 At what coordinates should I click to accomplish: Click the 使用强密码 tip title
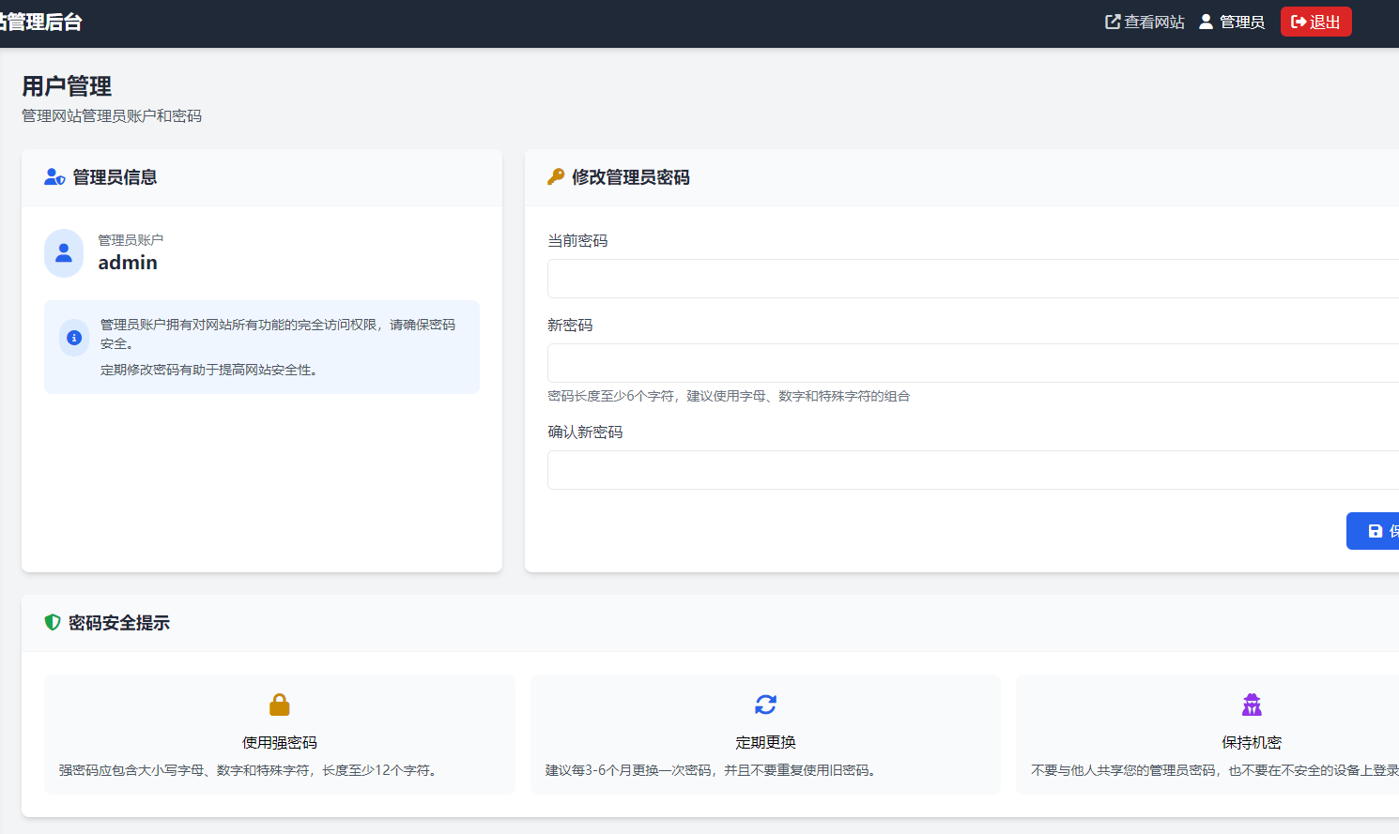[x=280, y=743]
